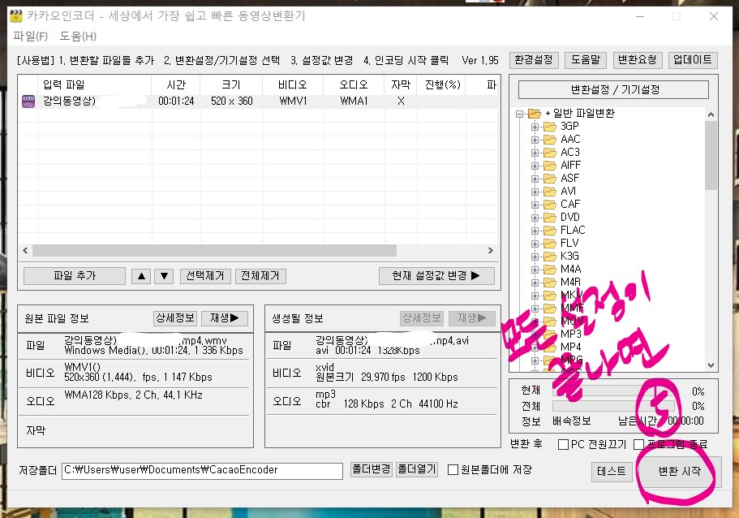Click the WMV file icon in the input list
Screen dimensions: 739x518
(x=28, y=101)
